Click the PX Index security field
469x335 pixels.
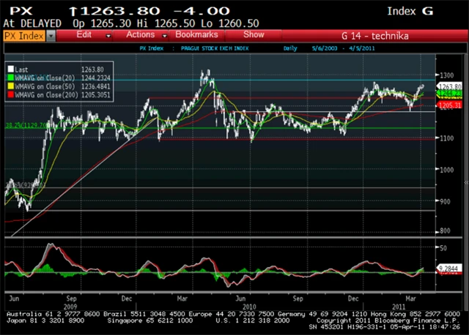(24, 35)
